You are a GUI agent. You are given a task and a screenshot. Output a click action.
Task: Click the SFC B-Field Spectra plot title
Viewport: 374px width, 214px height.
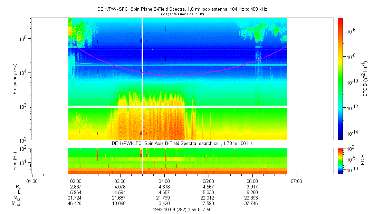pyautogui.click(x=182, y=9)
